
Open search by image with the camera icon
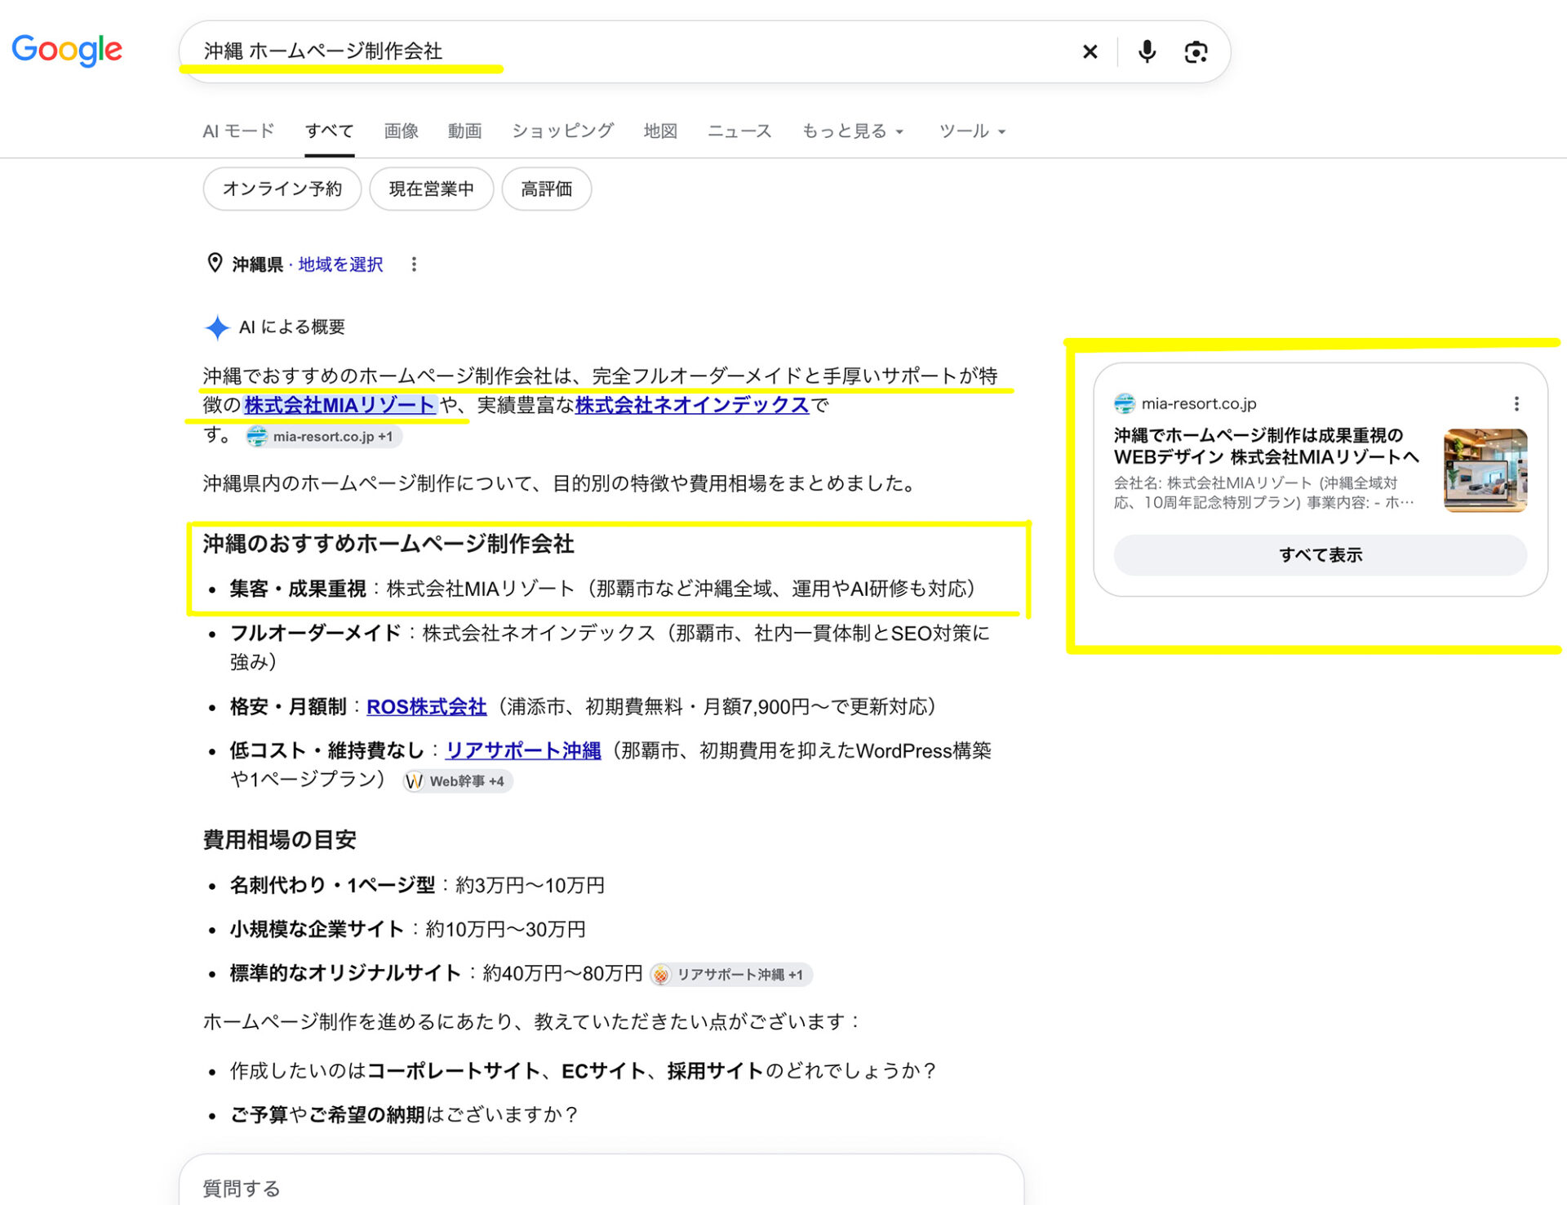pos(1196,51)
